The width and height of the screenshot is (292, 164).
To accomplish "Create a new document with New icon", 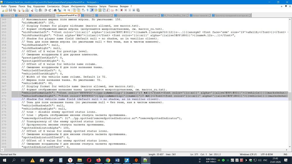I will click(x=2, y=10).
